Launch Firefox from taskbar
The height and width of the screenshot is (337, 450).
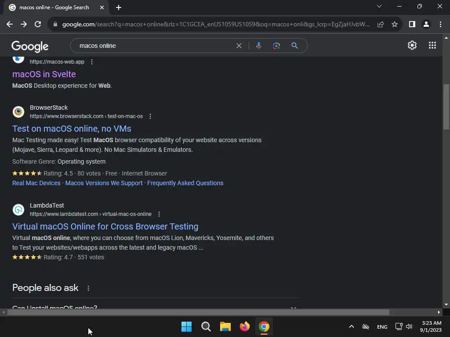(x=244, y=326)
